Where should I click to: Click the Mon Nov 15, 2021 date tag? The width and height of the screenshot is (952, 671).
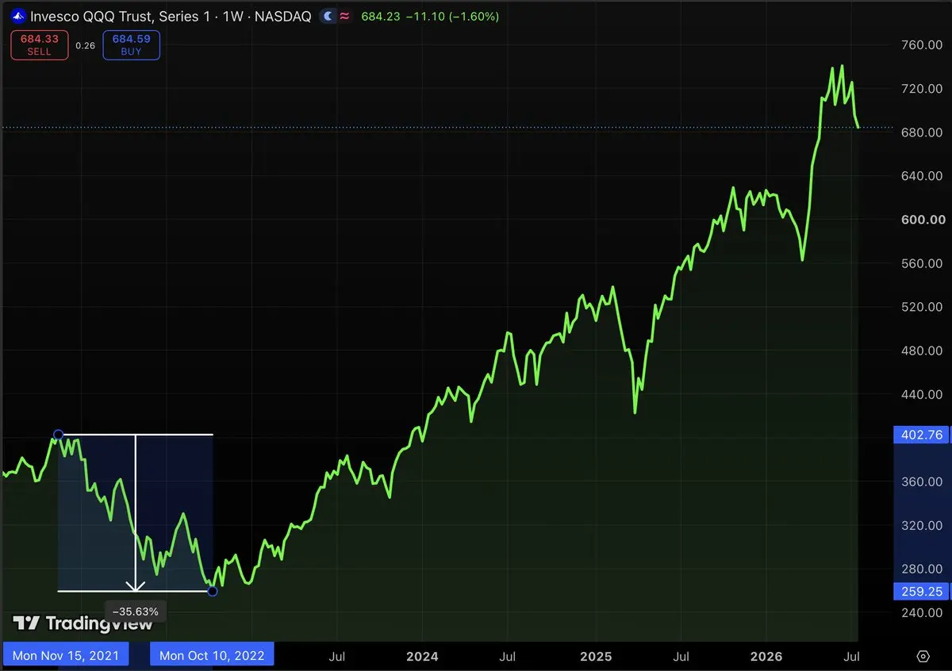tap(65, 655)
